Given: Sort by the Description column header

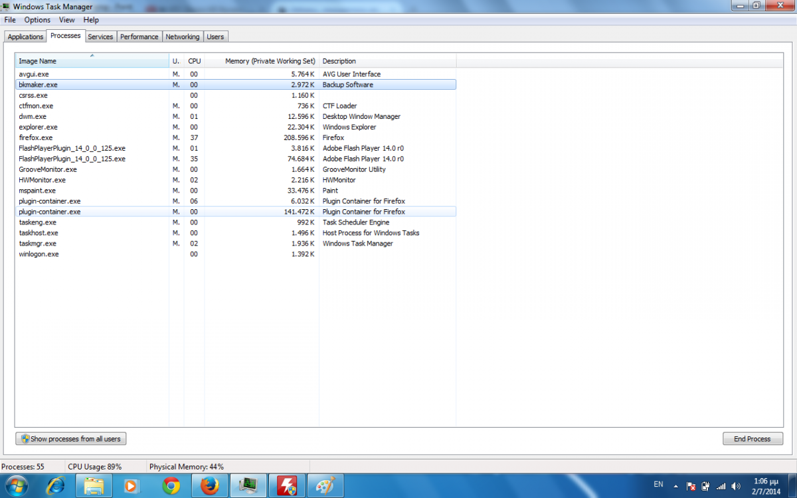Looking at the screenshot, I should pos(387,61).
